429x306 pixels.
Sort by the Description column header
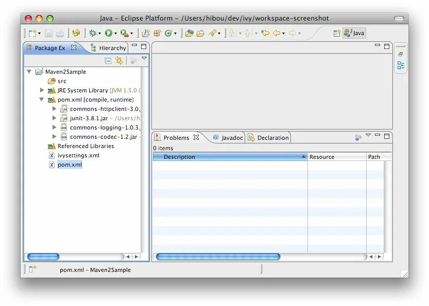point(230,157)
